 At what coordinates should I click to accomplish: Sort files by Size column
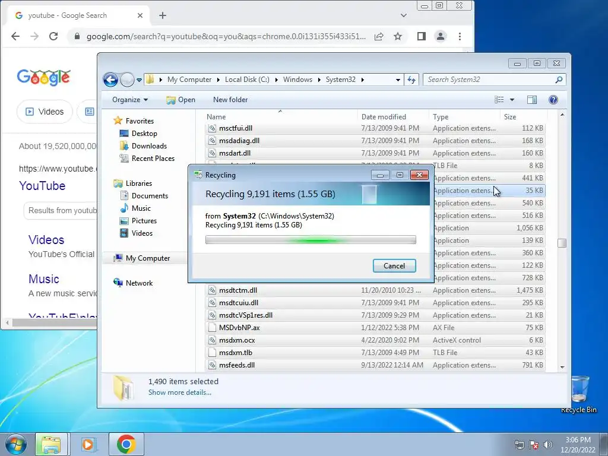tap(524, 117)
